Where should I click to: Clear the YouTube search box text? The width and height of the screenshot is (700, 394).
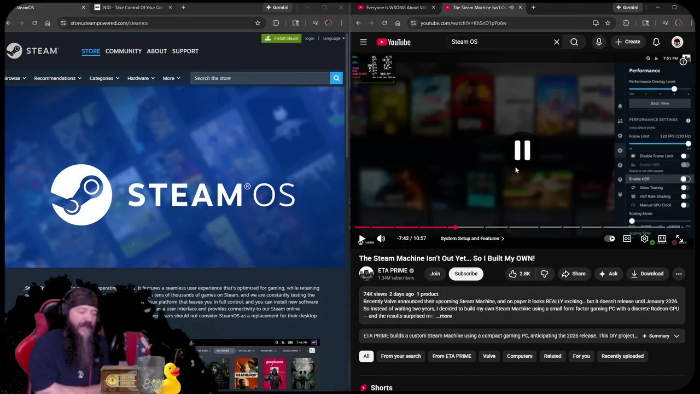pyautogui.click(x=557, y=42)
